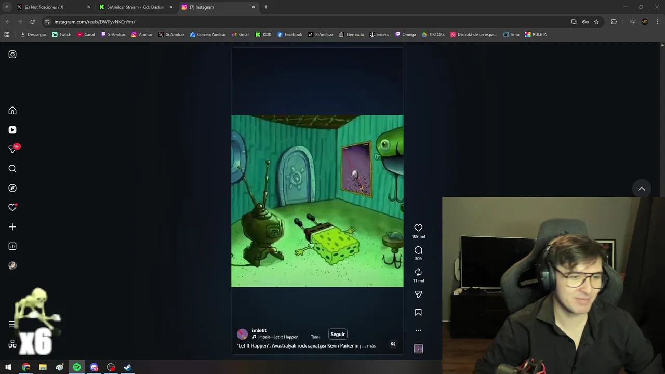Open the Descargas bookmark

33,35
